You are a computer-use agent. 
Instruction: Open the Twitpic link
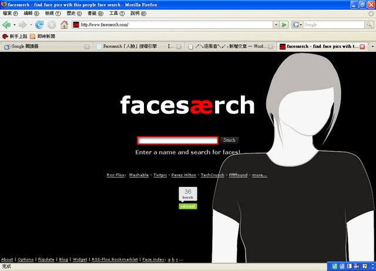click(x=160, y=175)
